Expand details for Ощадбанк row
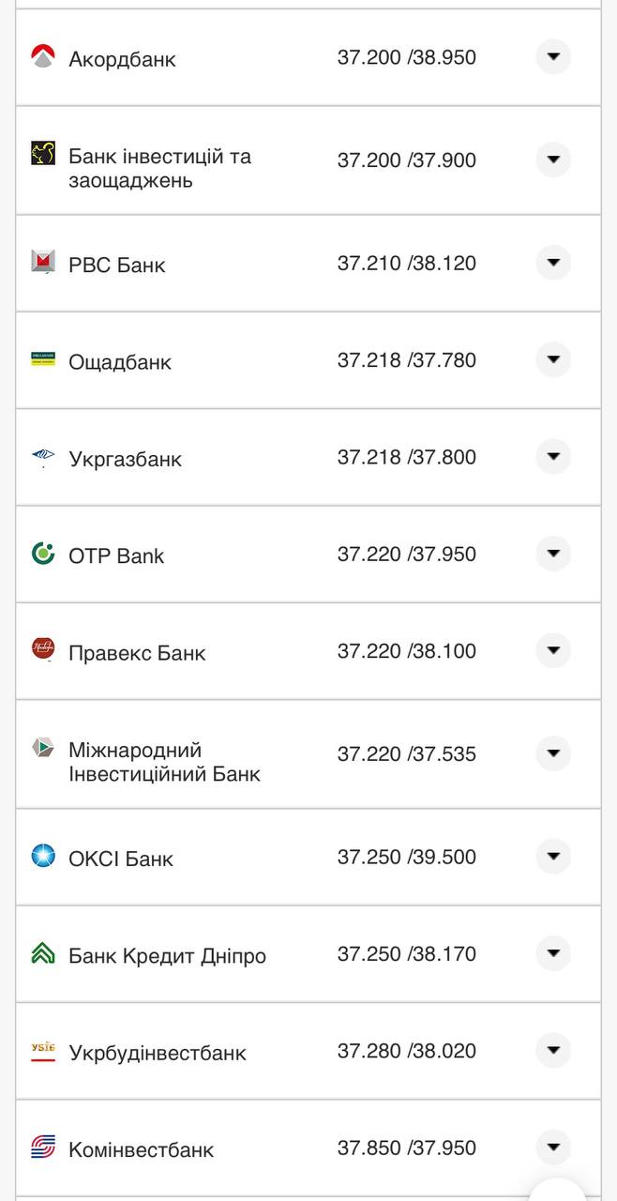 coord(553,359)
